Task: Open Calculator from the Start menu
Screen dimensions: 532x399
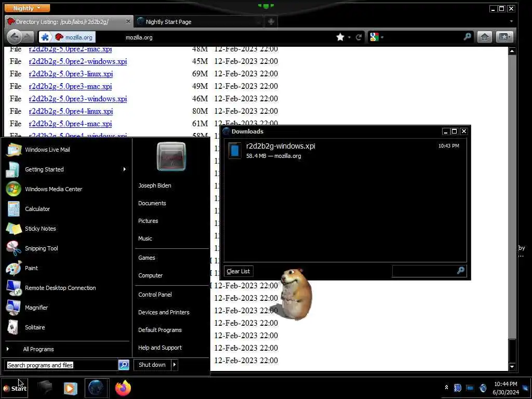Action: pos(66,209)
